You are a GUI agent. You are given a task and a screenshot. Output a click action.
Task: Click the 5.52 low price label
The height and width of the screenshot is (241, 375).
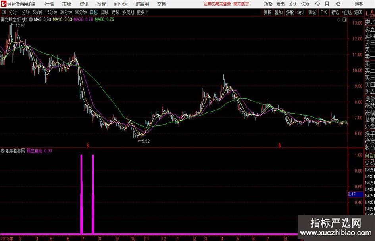[x=146, y=141]
